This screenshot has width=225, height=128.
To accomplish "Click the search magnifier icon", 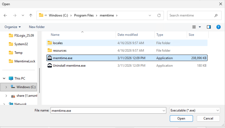I will [216, 16].
